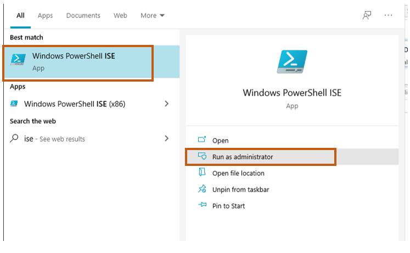This screenshot has height=253, width=410.
Task: Click the Best match heading
Action: pos(26,38)
